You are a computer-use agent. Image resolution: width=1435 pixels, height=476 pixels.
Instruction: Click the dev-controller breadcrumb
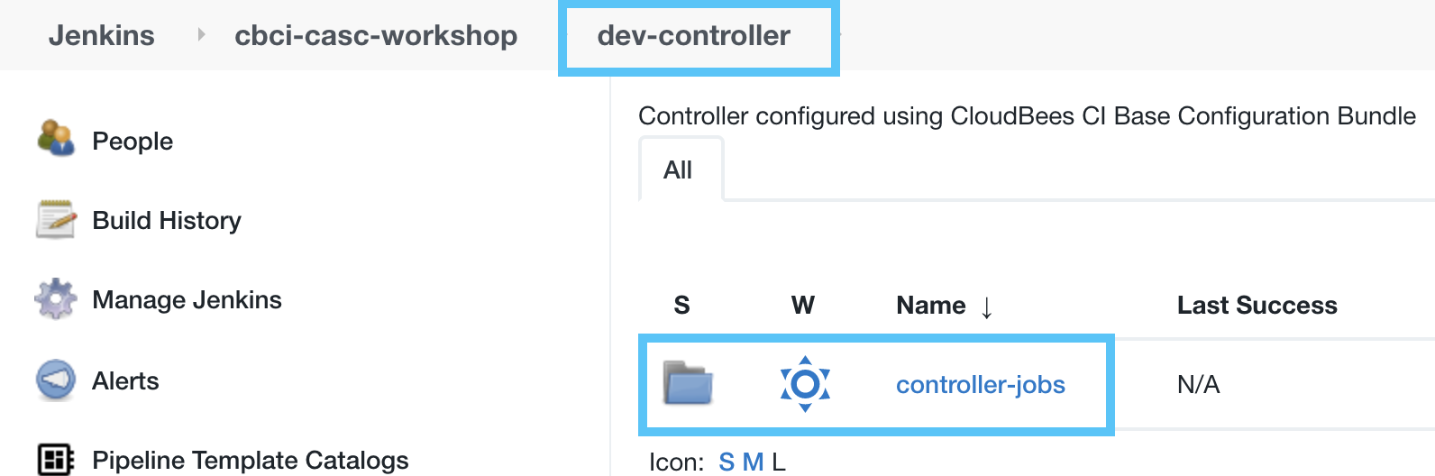point(693,35)
